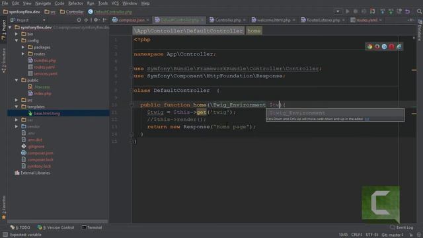Open the TODO tool window
This screenshot has height=238, width=423.
coord(20,227)
